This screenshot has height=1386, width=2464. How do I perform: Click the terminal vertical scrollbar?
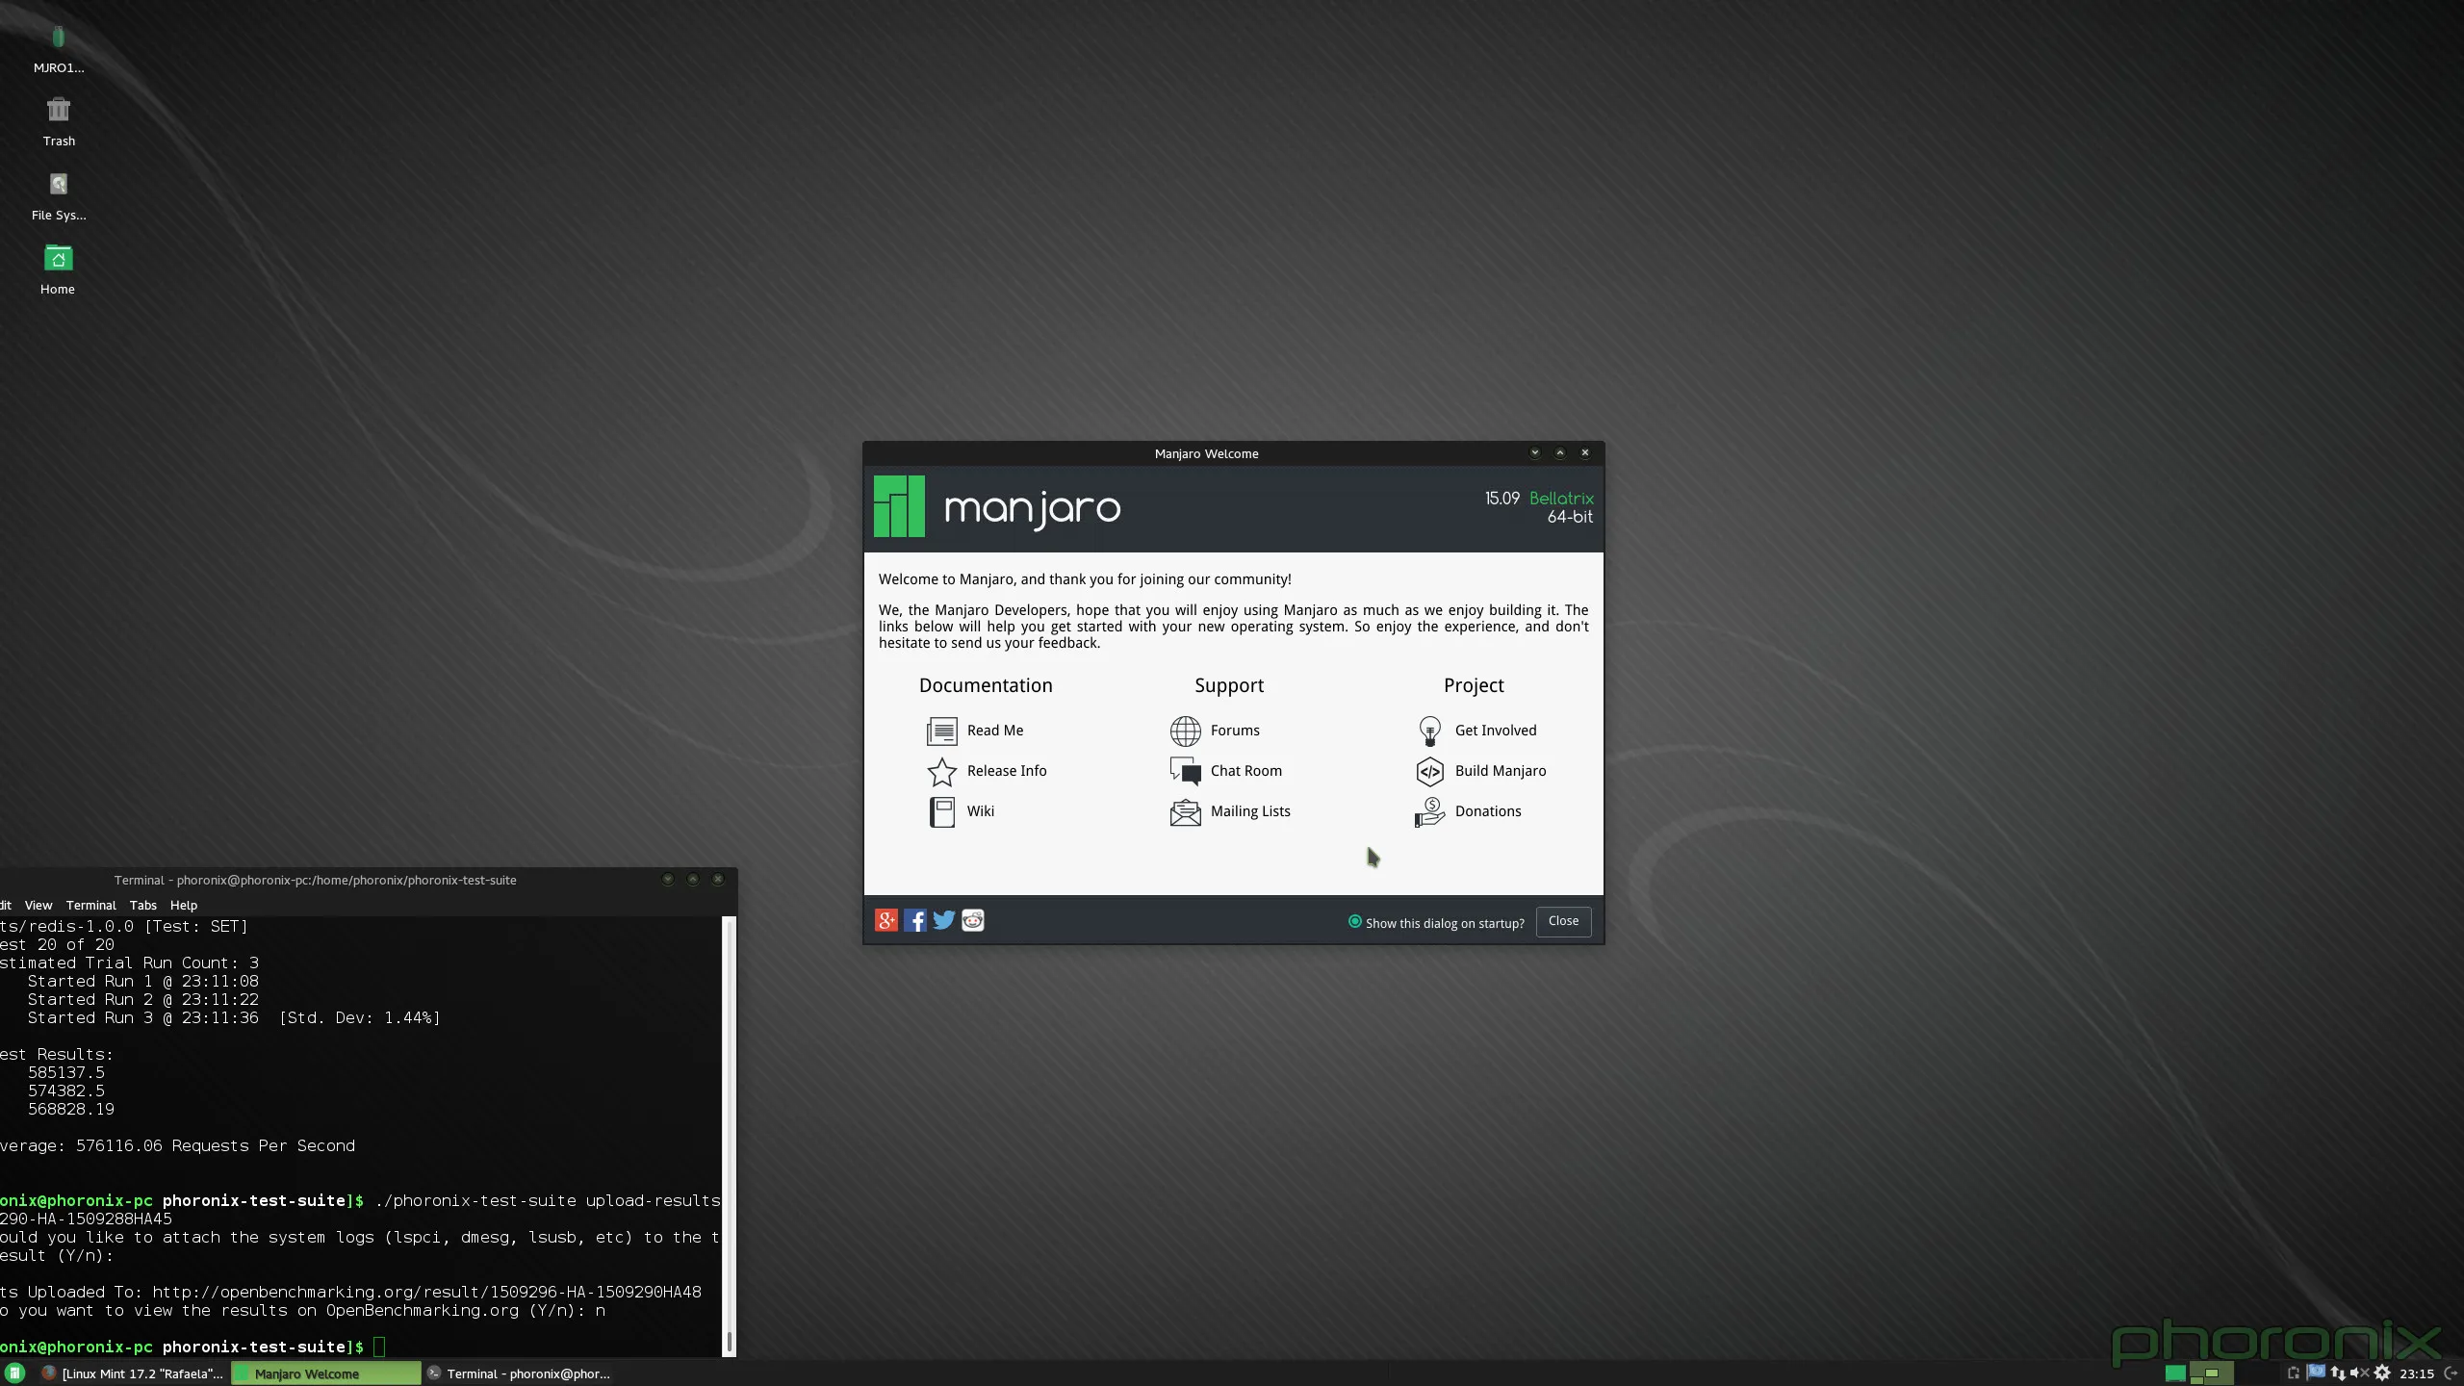729,1136
